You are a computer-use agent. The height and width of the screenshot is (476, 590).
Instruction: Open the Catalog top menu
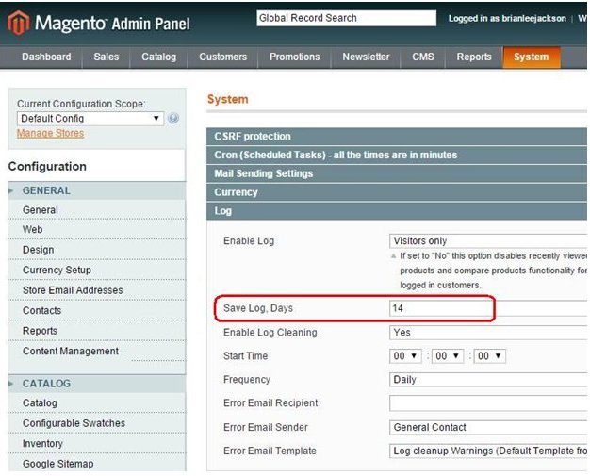pos(158,57)
